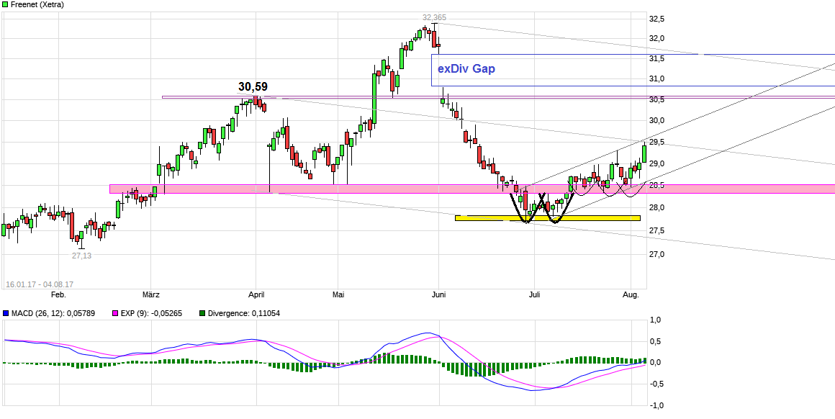Viewport: 835px width, 419px height.
Task: Click the 'Juli' month axis label
Action: coord(535,294)
